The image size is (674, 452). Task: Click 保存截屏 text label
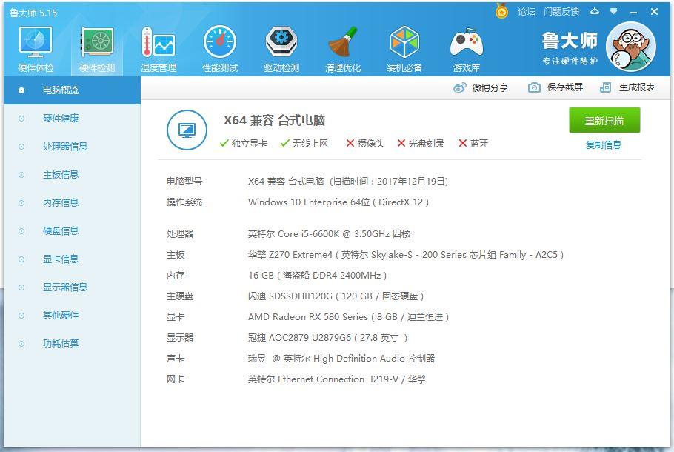pyautogui.click(x=565, y=87)
